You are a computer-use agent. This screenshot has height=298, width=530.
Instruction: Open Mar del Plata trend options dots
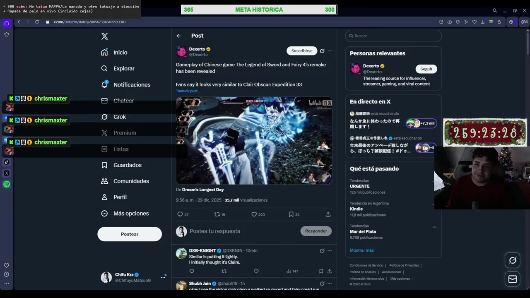pos(434,227)
